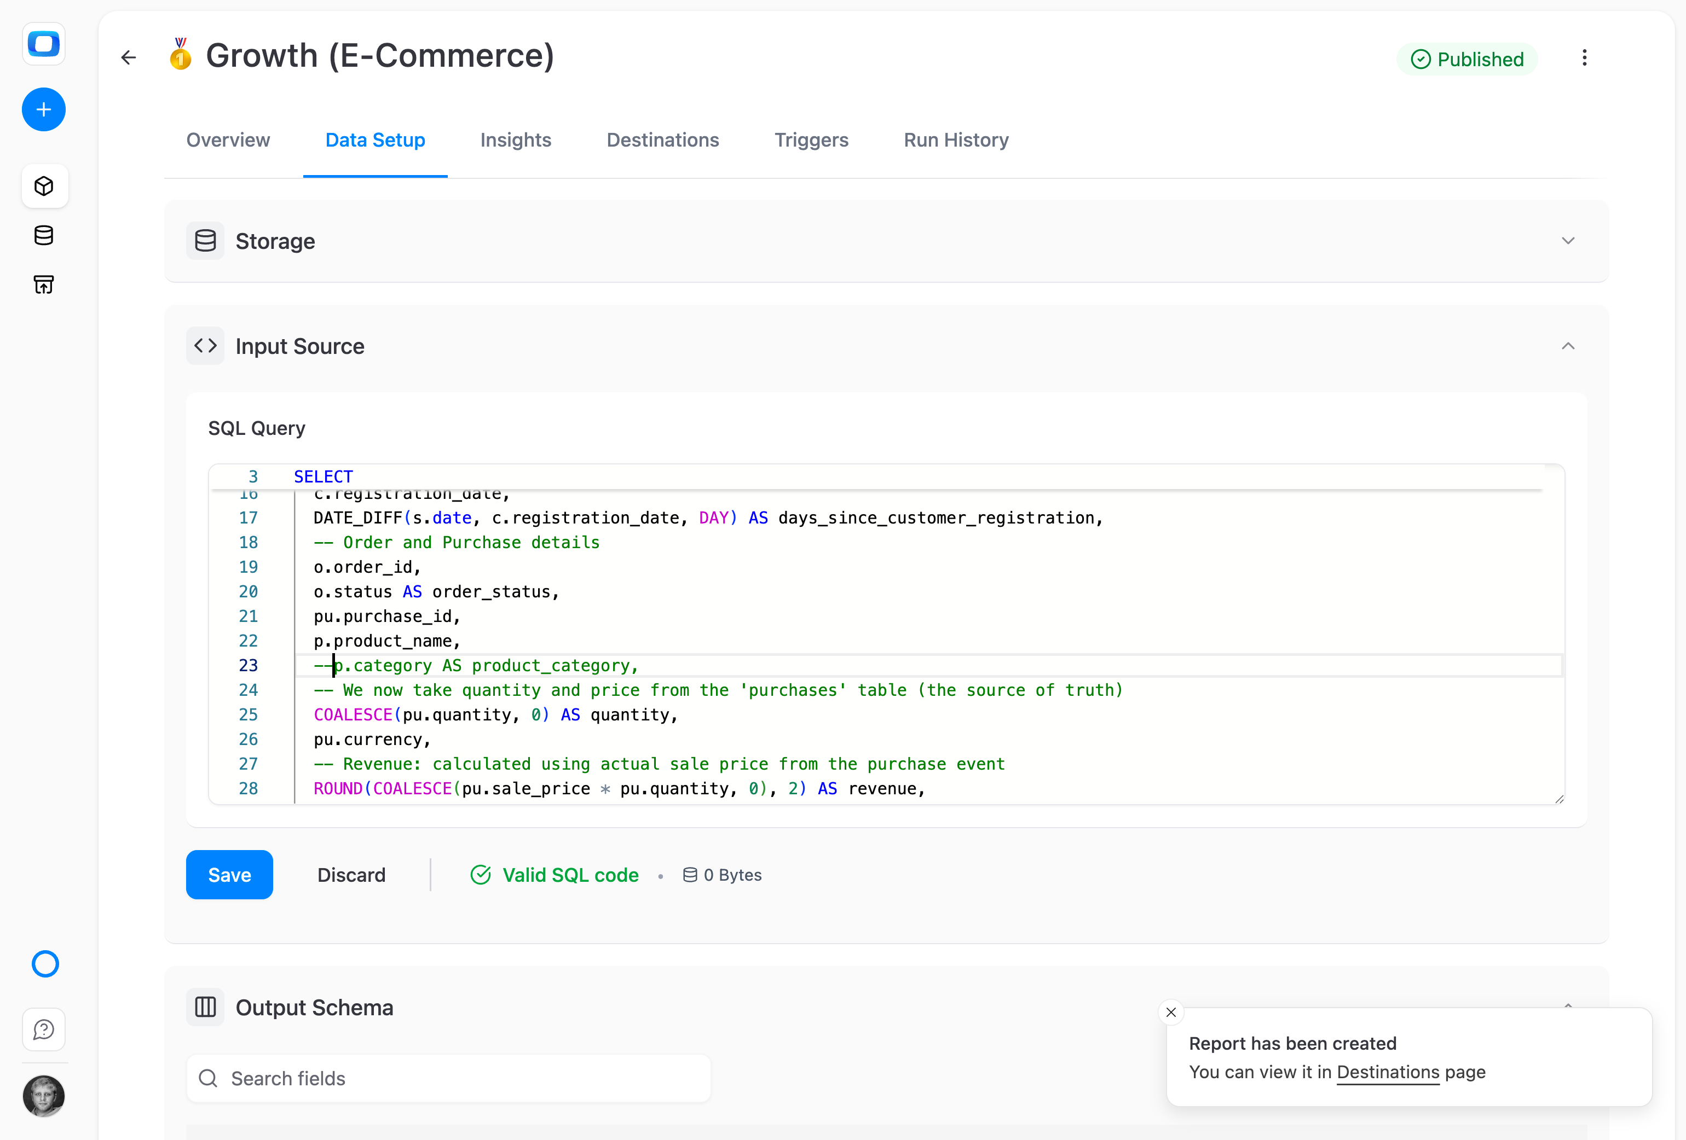Place cursor on line 19 o.order_id
Image resolution: width=1686 pixels, height=1140 pixels.
[x=367, y=567]
